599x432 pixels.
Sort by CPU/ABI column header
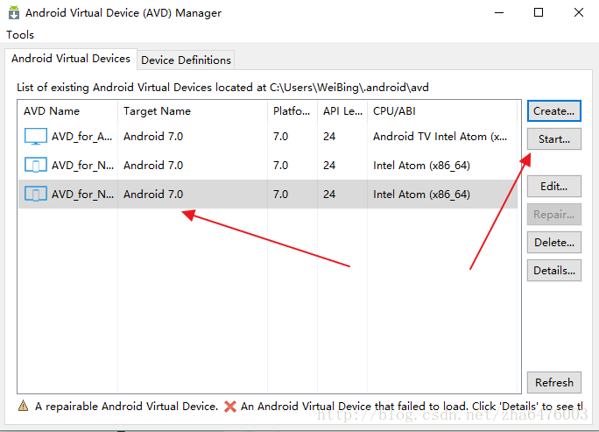coord(442,111)
